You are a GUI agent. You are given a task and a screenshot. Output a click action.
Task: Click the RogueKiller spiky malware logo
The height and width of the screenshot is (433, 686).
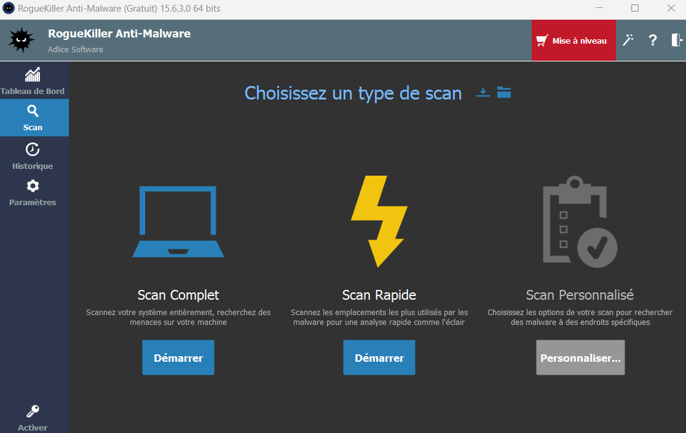(21, 40)
